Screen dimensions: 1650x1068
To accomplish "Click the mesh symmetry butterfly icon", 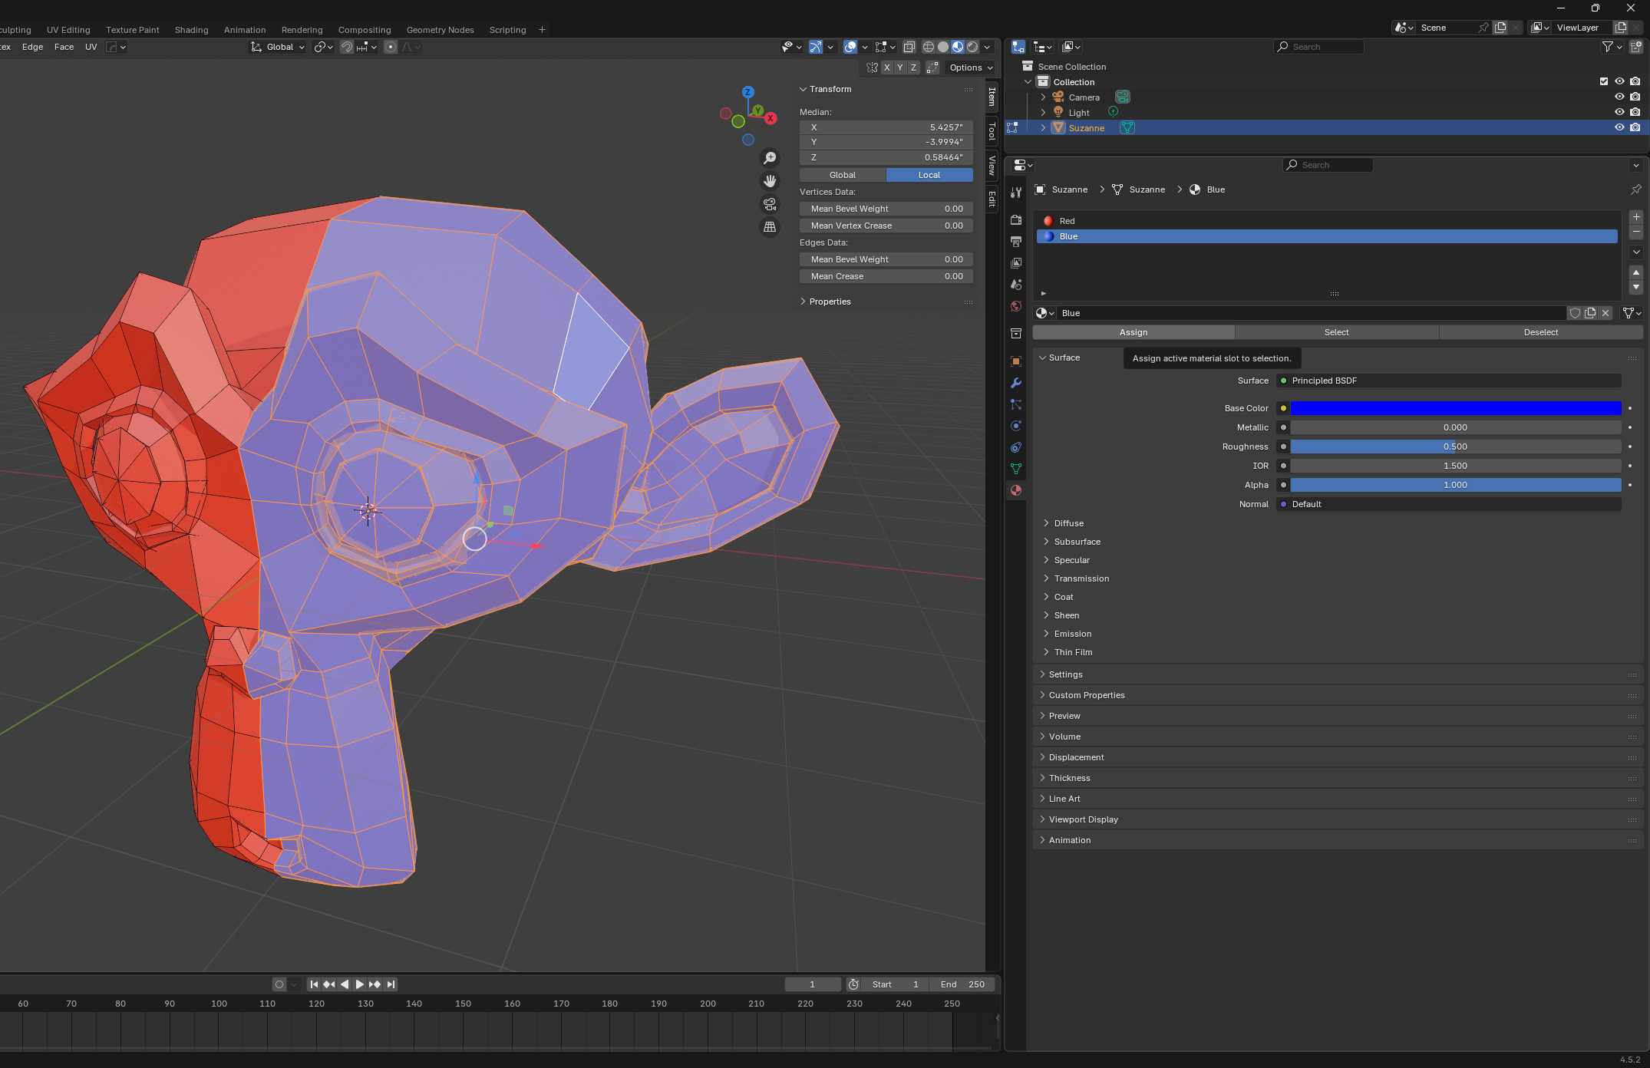I will (872, 68).
